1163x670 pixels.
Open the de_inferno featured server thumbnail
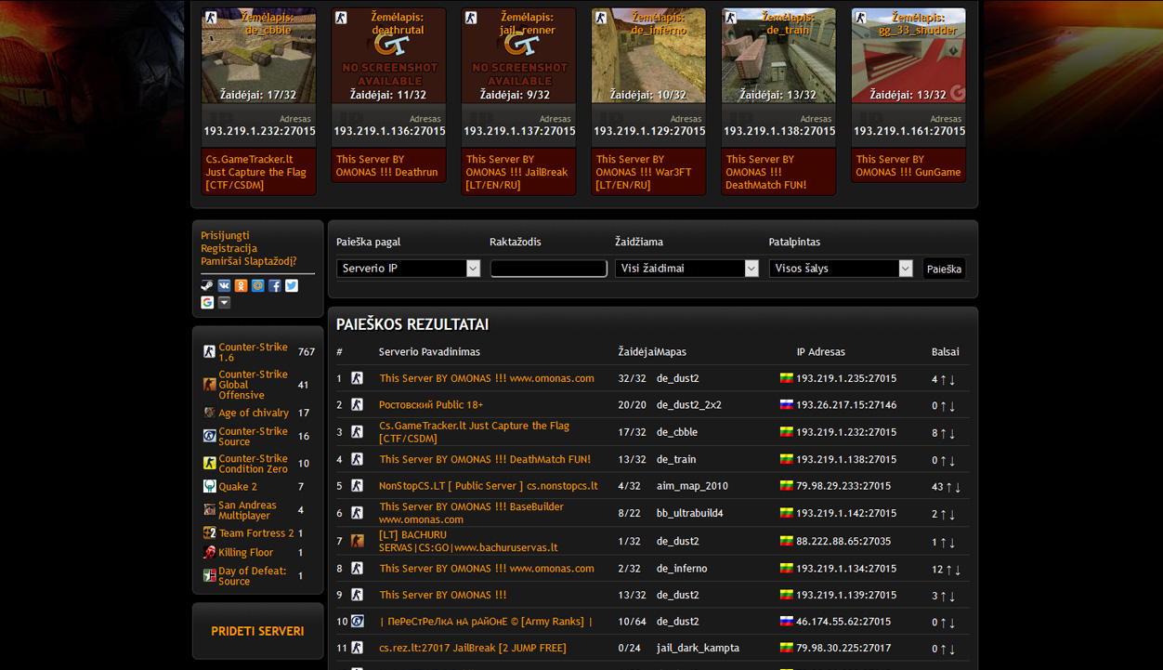click(x=648, y=56)
